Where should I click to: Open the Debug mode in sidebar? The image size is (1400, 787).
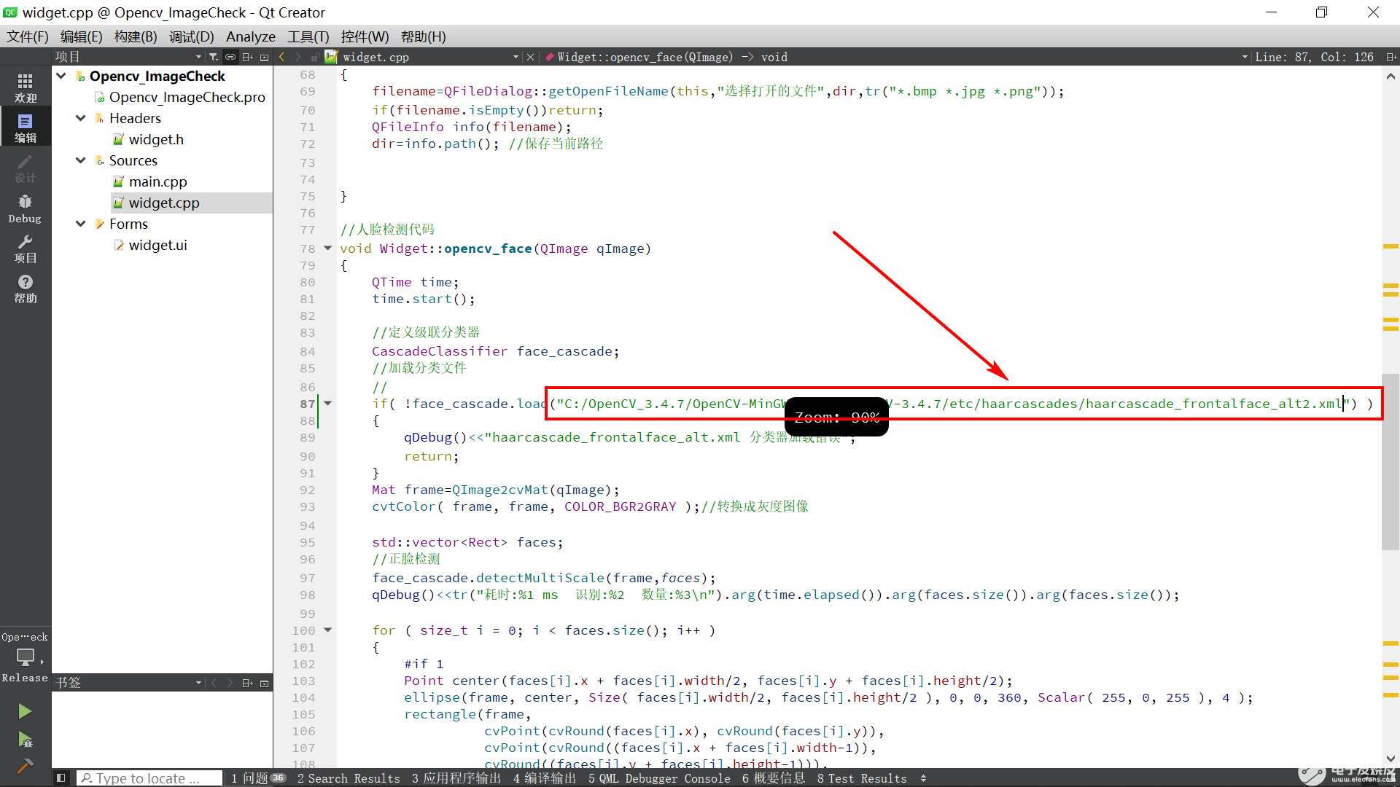(x=26, y=208)
